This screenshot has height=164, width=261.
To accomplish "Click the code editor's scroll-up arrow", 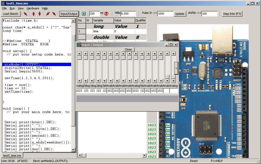I will click(73, 21).
